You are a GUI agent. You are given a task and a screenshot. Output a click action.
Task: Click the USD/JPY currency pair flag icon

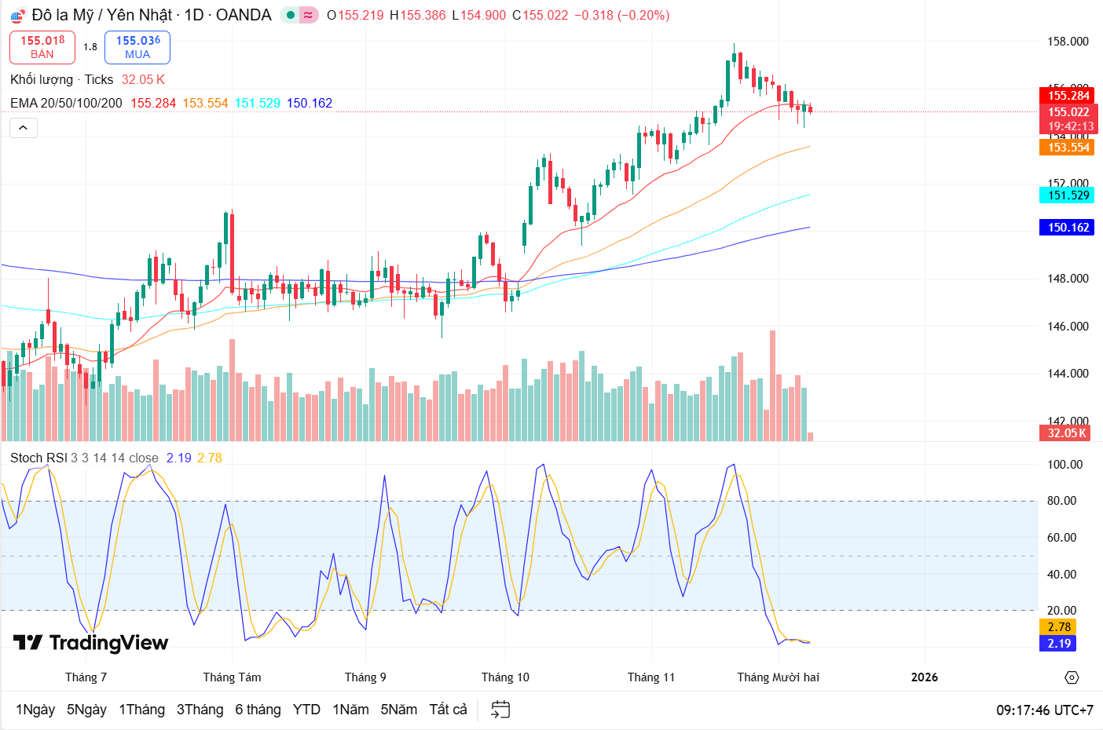[17, 16]
